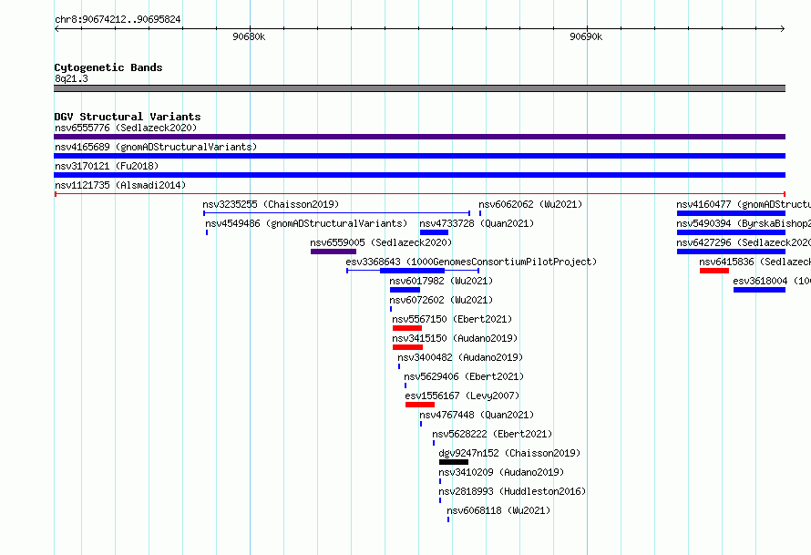
Task: Open nsv3235255 (Chaisson2019) variant label
Action: [x=271, y=204]
